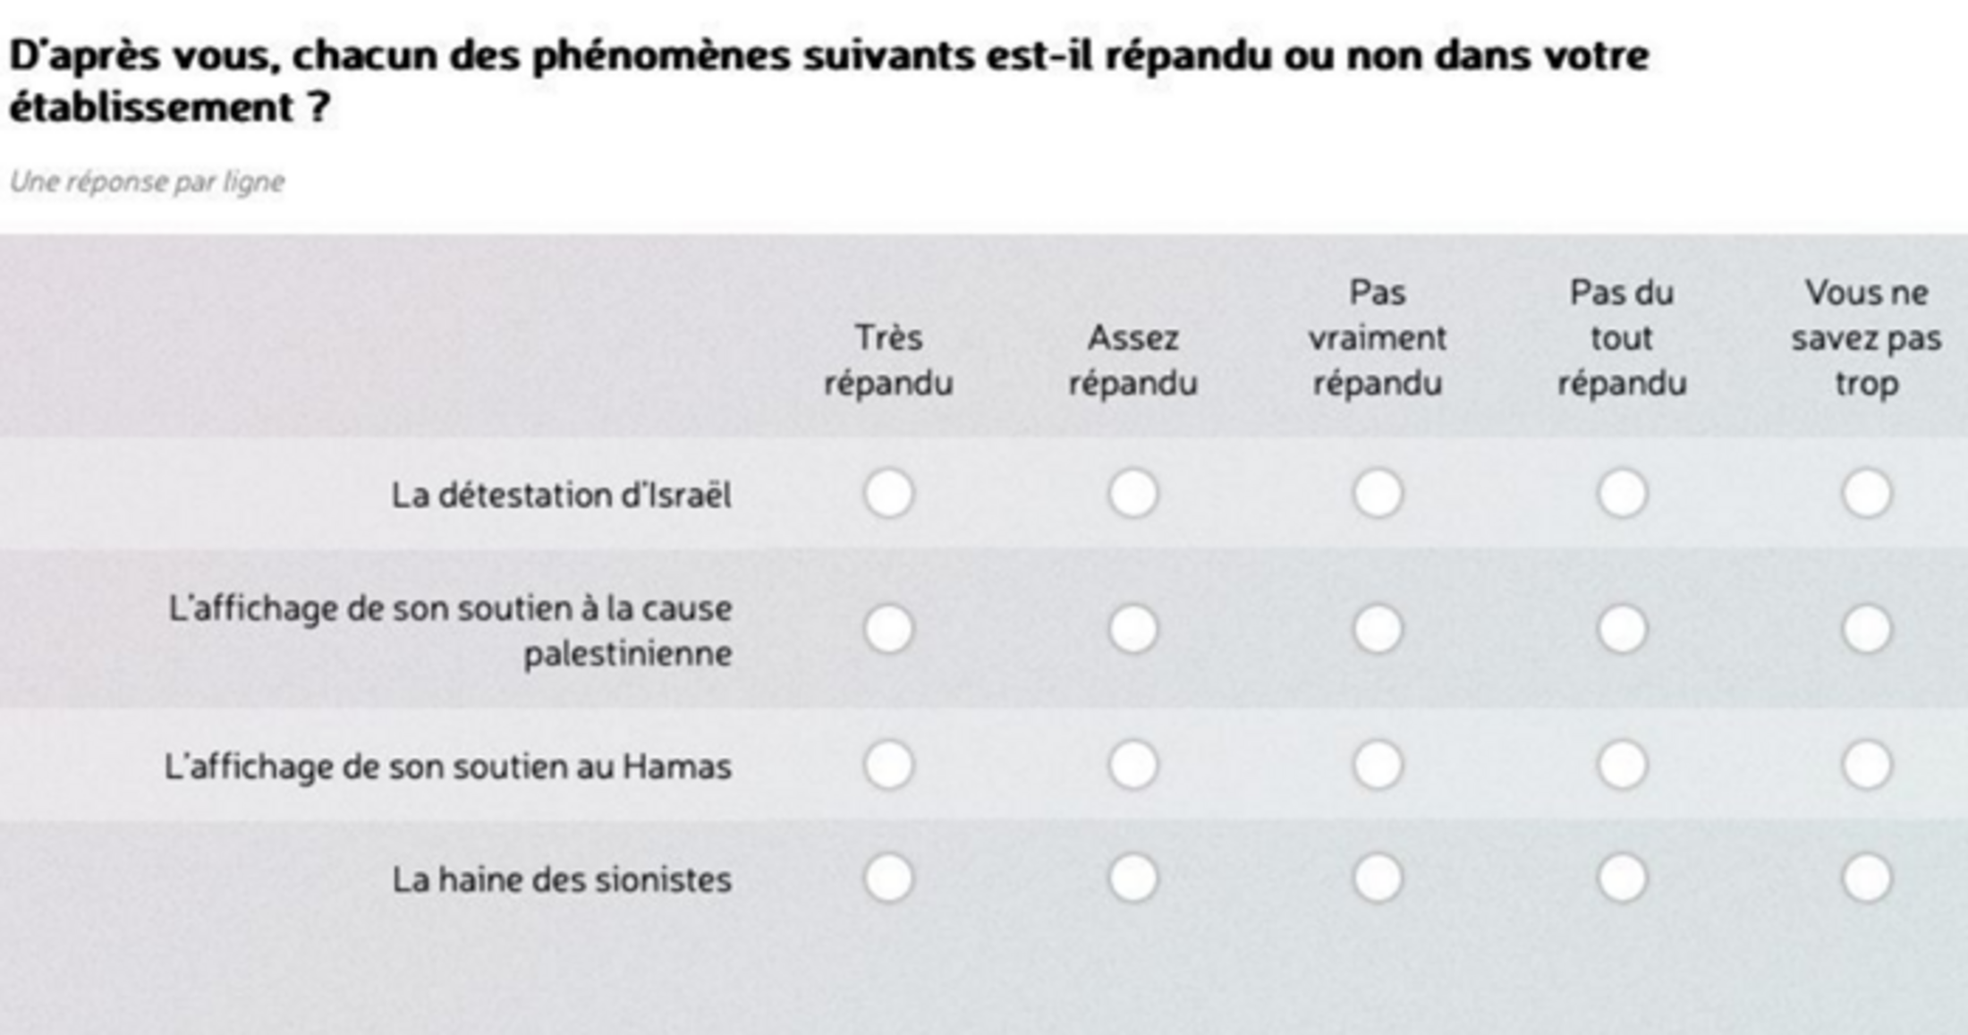Screen dimensions: 1968x1035
Task: Pick 'Vous ne savez pas trop' for cause palestinienne
Action: [1867, 629]
